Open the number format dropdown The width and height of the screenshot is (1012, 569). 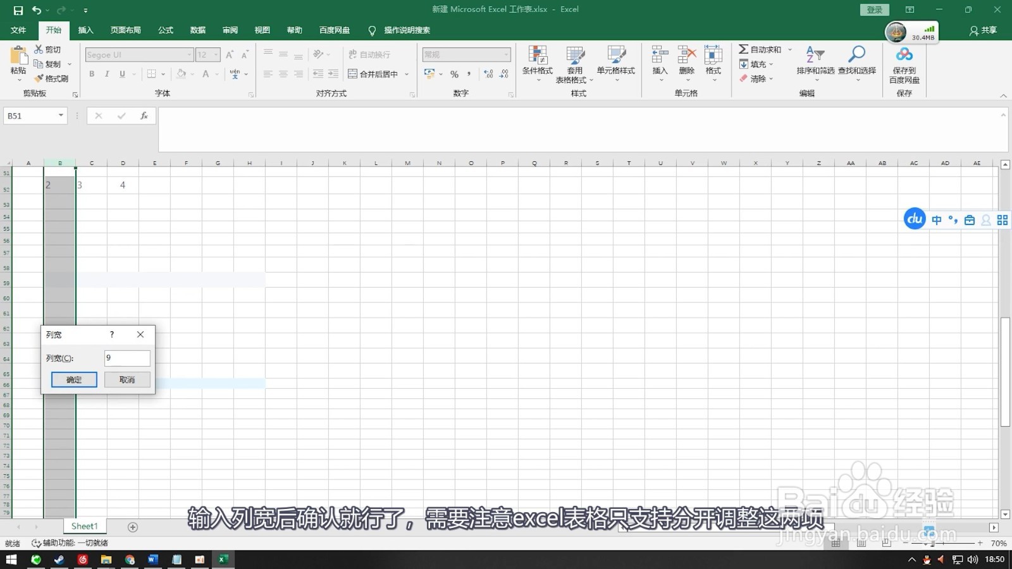coord(506,55)
